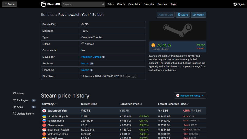Click the Russian Ruble flag icon
247x139 pixels.
coord(44,121)
